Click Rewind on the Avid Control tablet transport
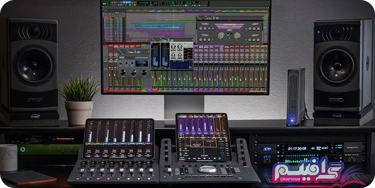 pos(194,158)
